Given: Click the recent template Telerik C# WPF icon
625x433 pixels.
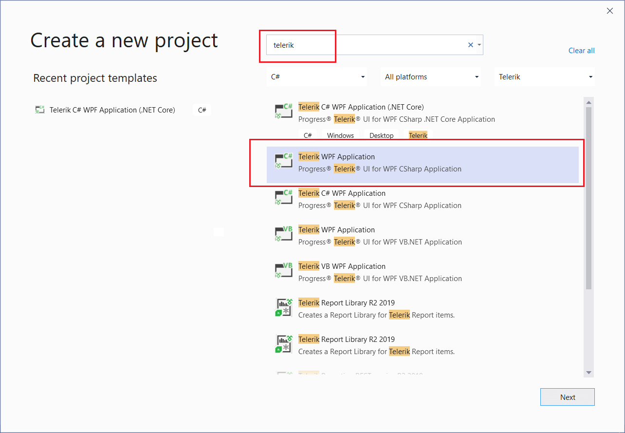Looking at the screenshot, I should (x=40, y=110).
